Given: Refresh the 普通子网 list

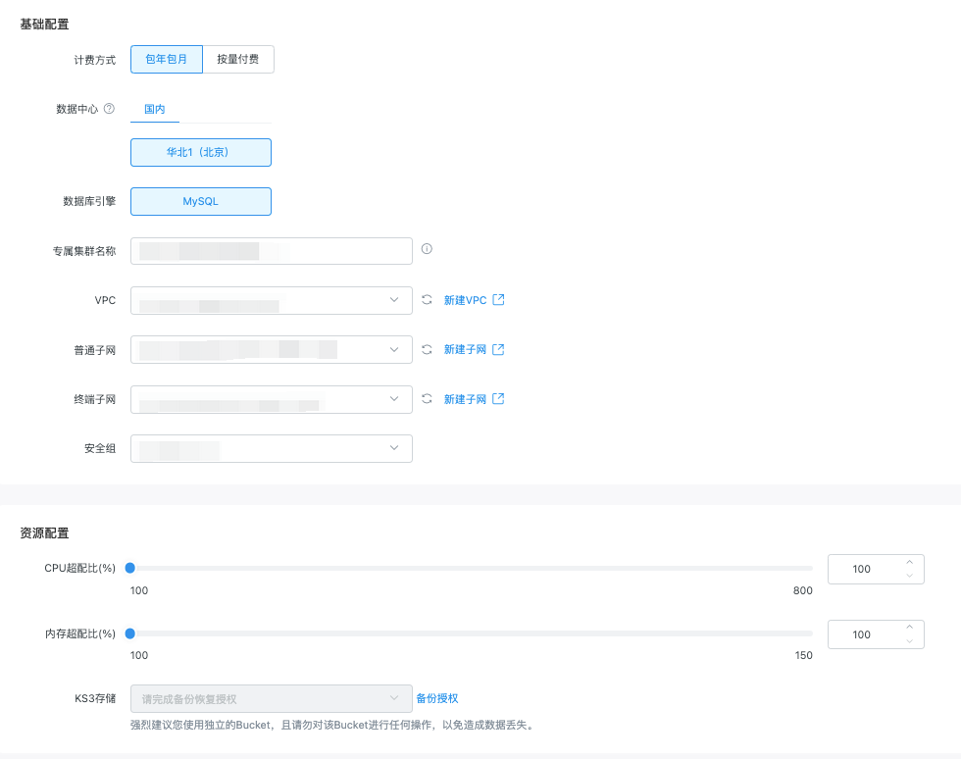Looking at the screenshot, I should (x=427, y=349).
